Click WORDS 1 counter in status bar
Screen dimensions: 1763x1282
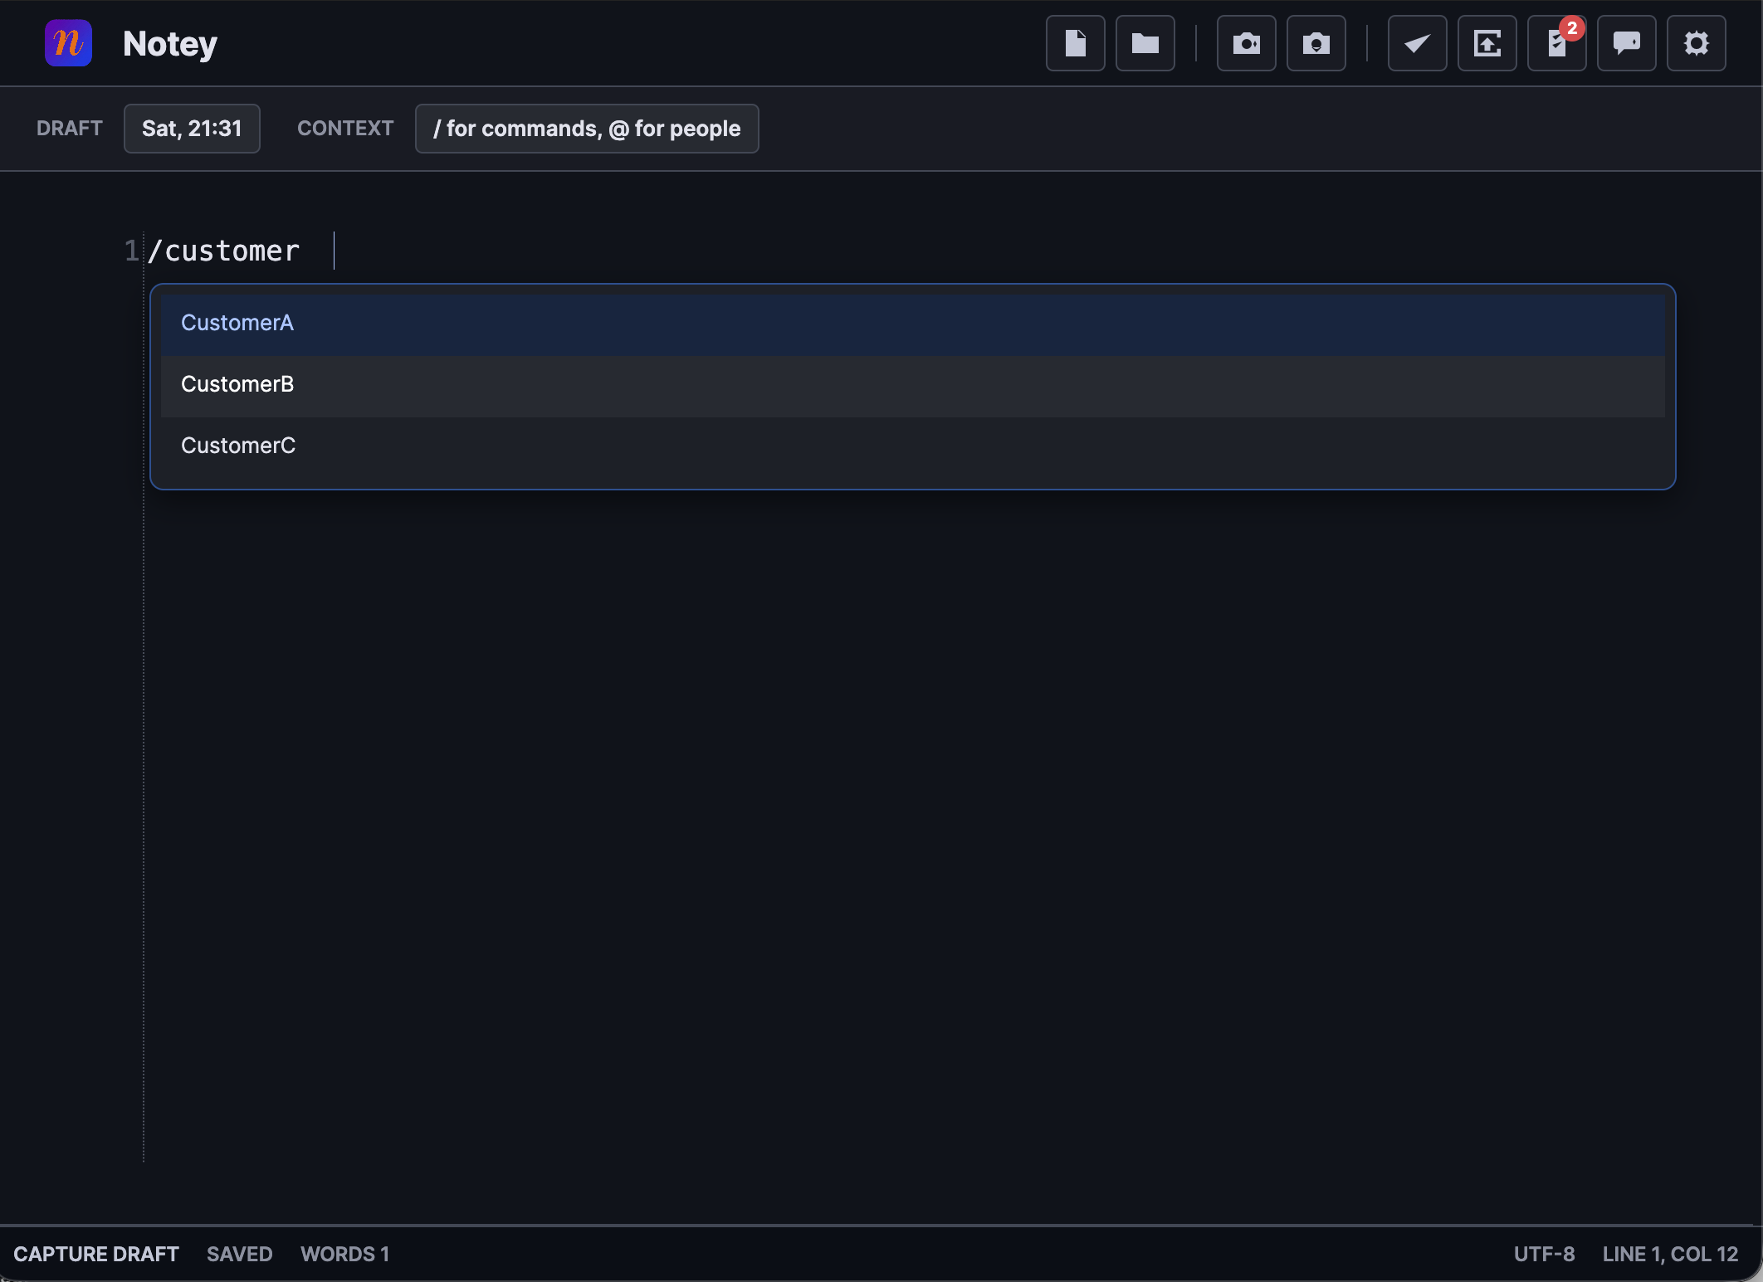pyautogui.click(x=344, y=1254)
